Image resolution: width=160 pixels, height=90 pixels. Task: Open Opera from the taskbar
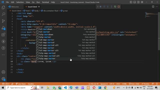[94, 88]
